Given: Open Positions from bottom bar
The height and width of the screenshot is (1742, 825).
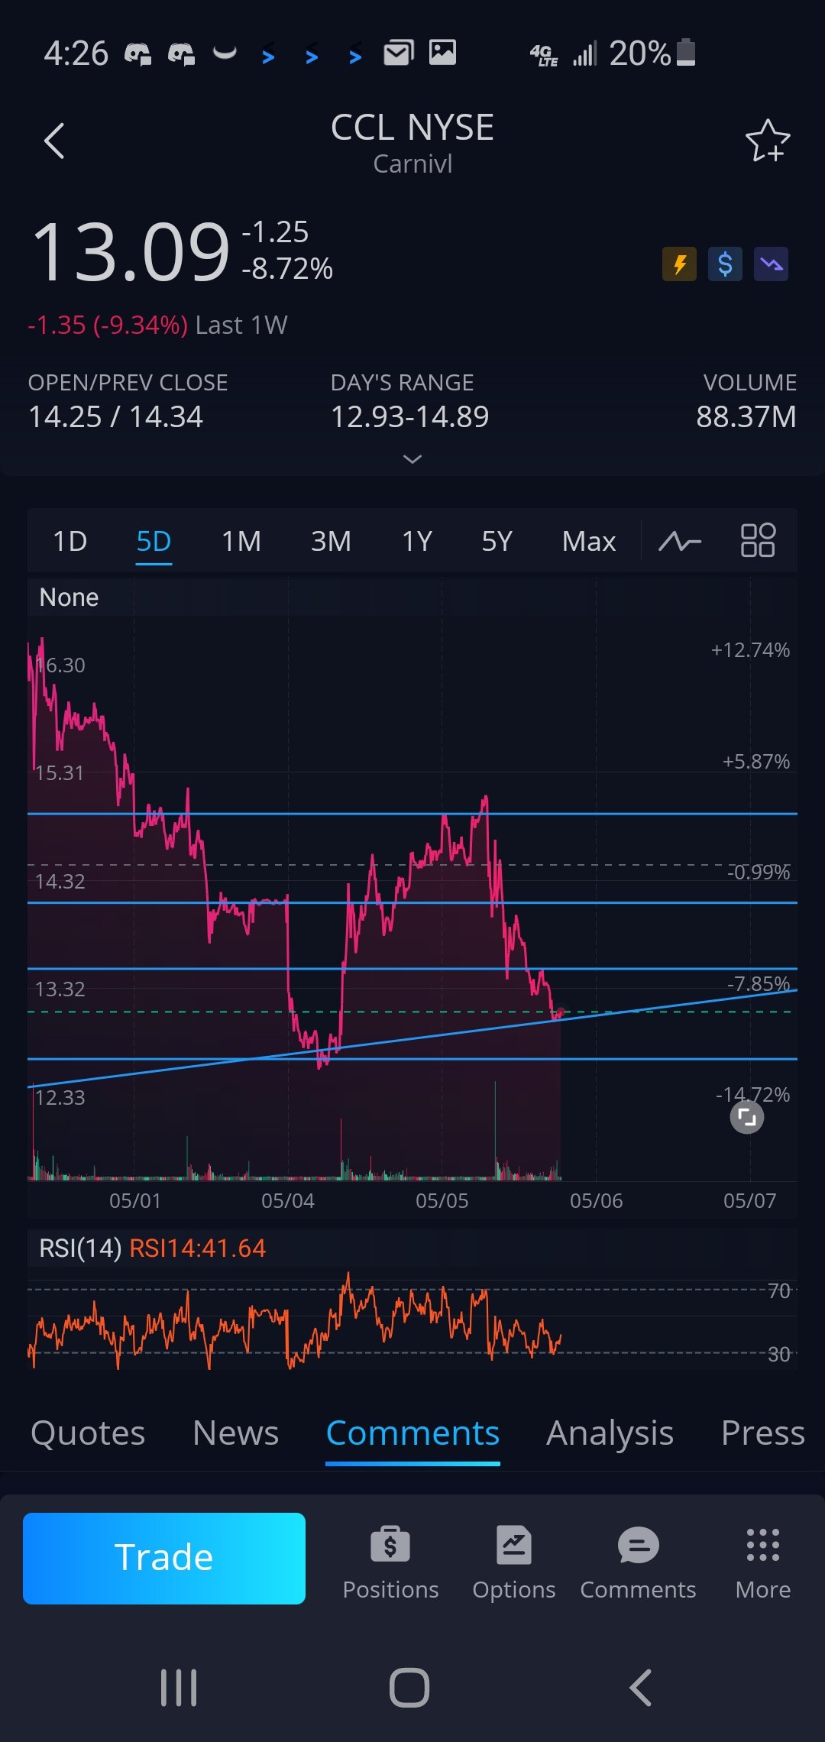Looking at the screenshot, I should 390,1562.
